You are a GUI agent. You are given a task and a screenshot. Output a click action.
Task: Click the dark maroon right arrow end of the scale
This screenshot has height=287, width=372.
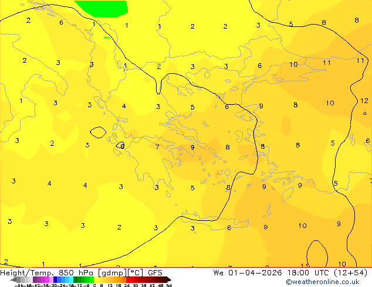pyautogui.click(x=169, y=279)
